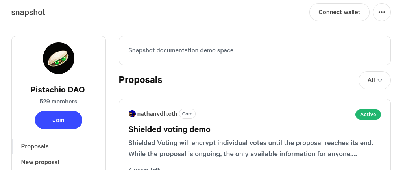Select Proposals in the sidebar menu
Viewport: 405px width, 170px height.
(x=35, y=146)
